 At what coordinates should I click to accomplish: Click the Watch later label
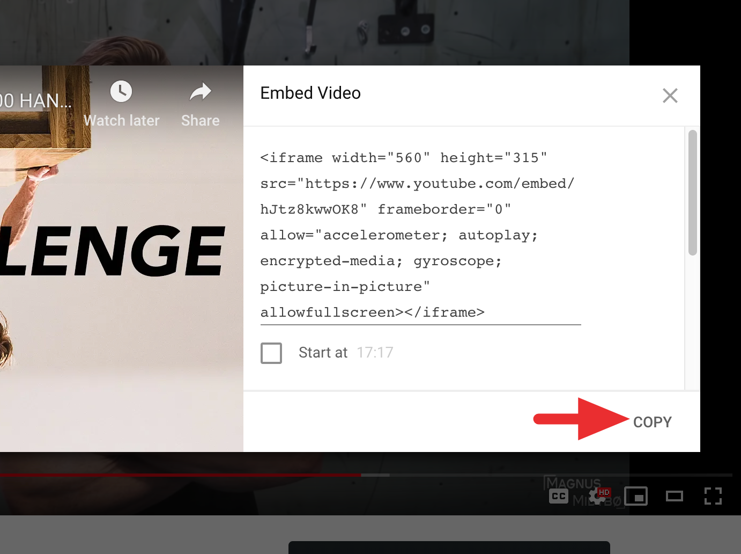pos(122,121)
